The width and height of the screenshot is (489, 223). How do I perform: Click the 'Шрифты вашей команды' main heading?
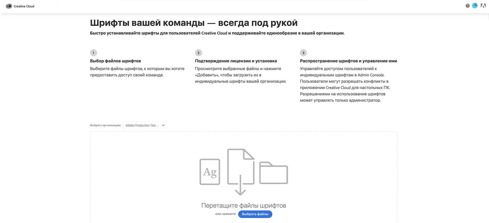(x=194, y=23)
